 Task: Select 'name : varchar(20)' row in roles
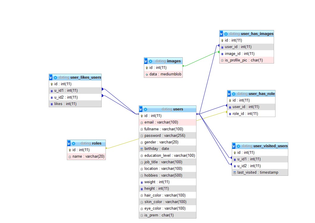point(86,156)
